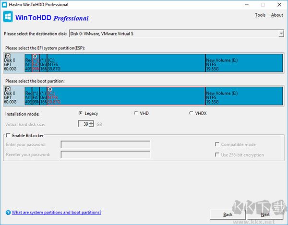This screenshot has height=225, width=288.
Task: Click the blue help question mark icon
Action: (x=8, y=213)
